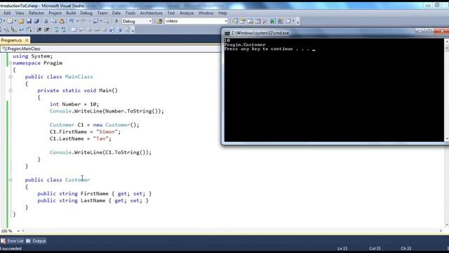
Task: Click Find in Files icon beside videos box
Action: coord(159,21)
